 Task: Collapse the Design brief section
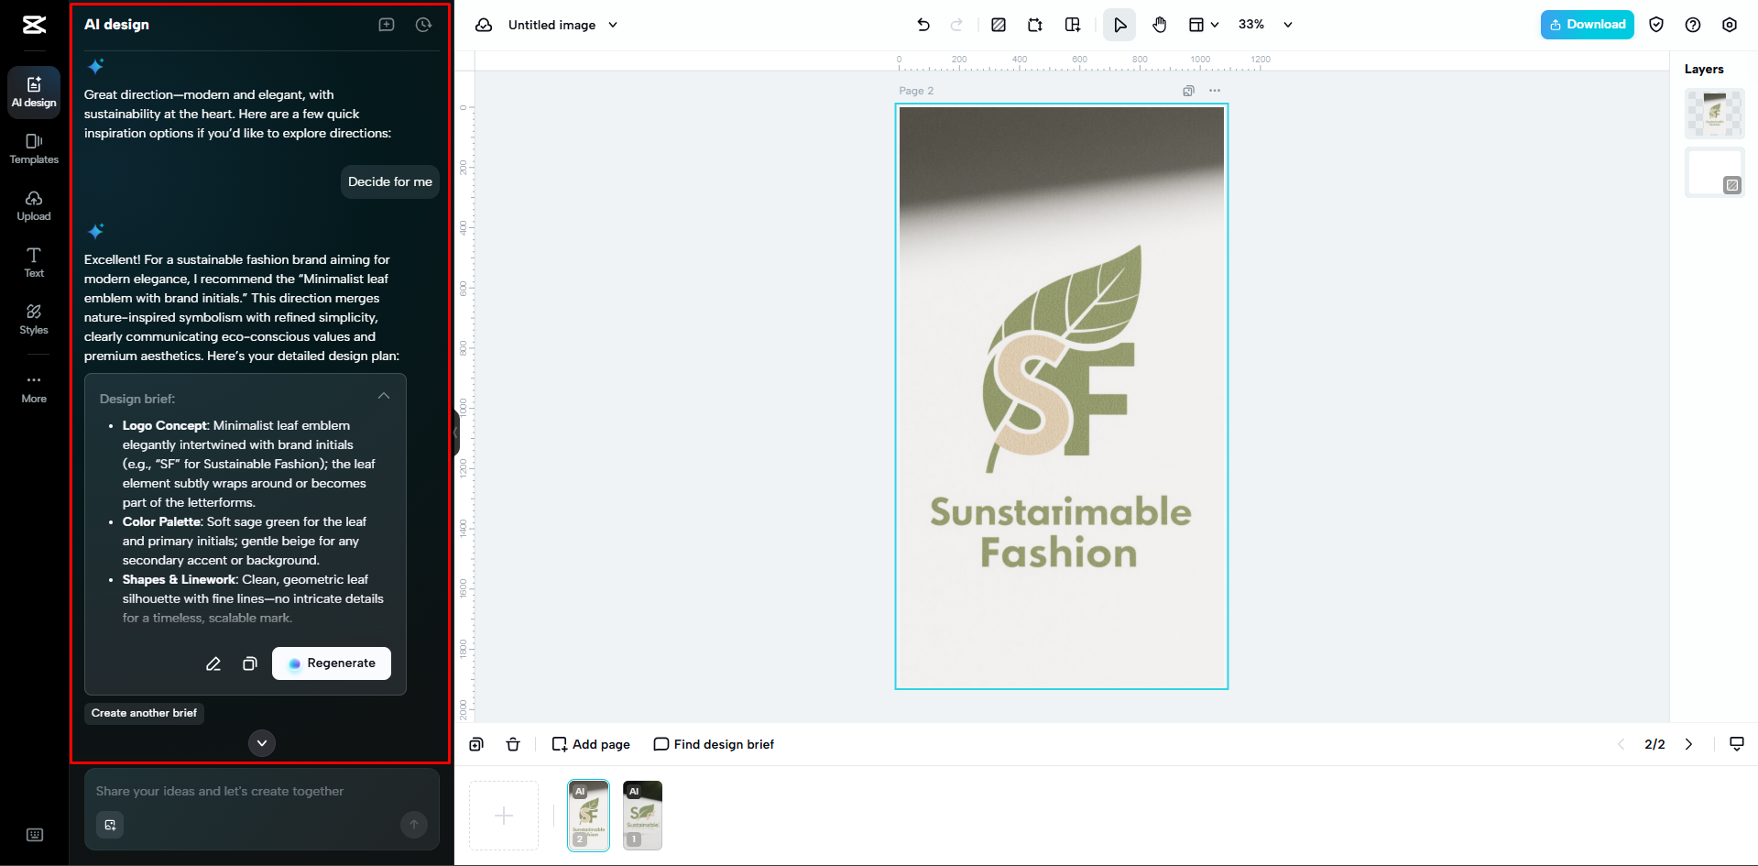point(384,395)
